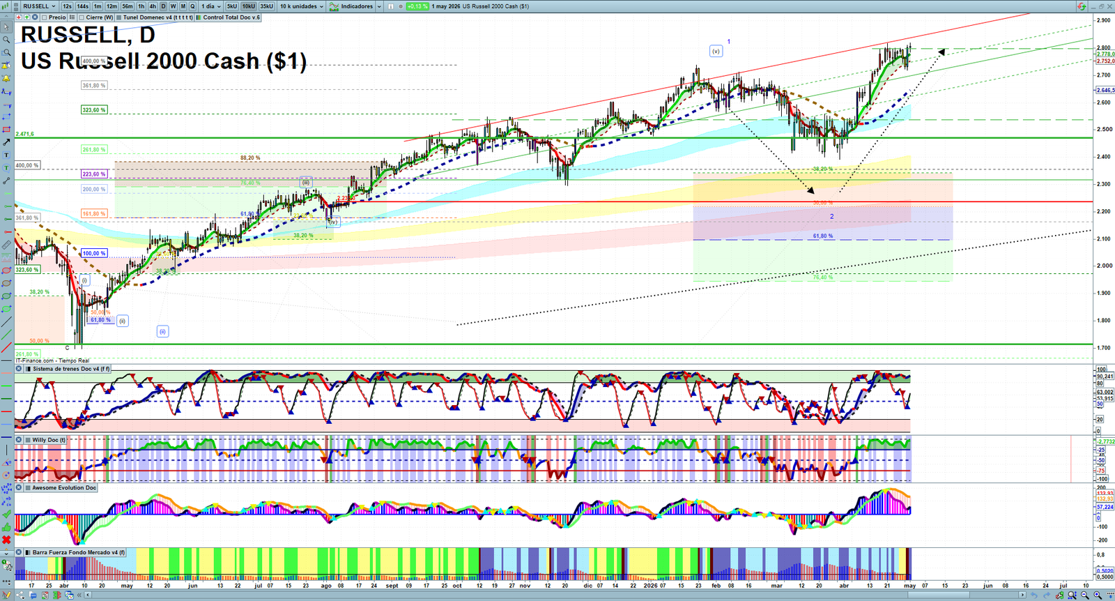
Task: Click Tunel Domenec v4 indicator label
Action: pos(157,17)
